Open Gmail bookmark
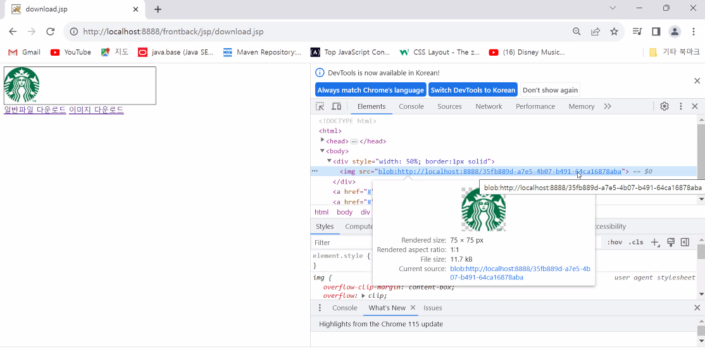The width and height of the screenshot is (705, 349). click(24, 52)
